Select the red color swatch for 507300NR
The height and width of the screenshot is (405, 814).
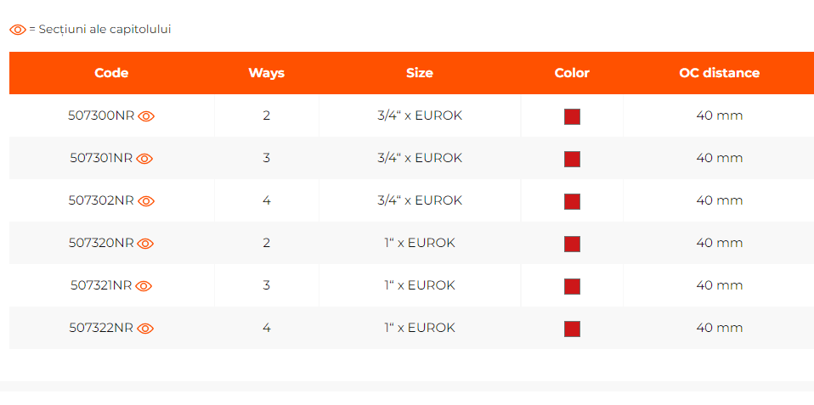(x=572, y=116)
